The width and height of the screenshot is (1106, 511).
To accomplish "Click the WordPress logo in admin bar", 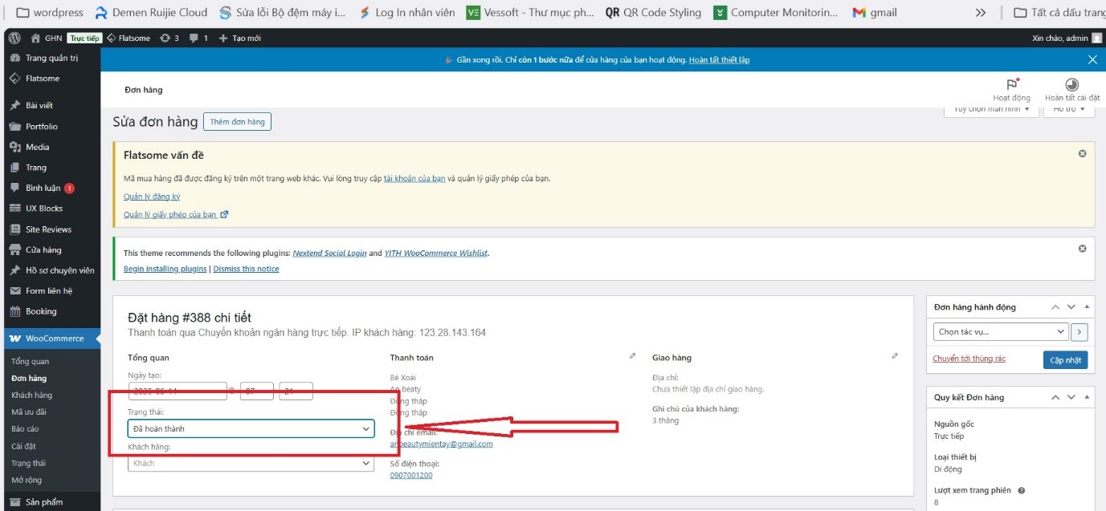I will [x=14, y=38].
